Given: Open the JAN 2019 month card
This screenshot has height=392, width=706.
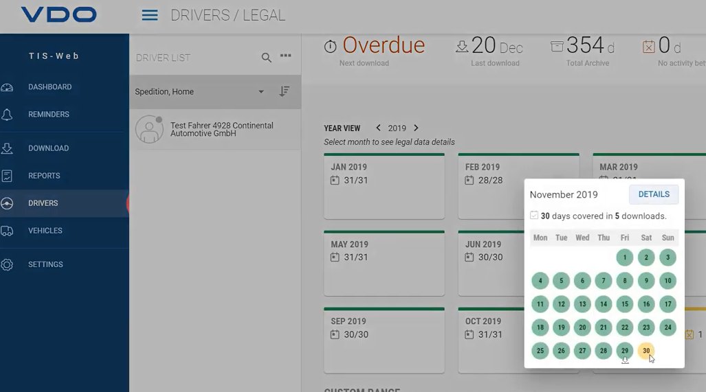Looking at the screenshot, I should coord(384,187).
